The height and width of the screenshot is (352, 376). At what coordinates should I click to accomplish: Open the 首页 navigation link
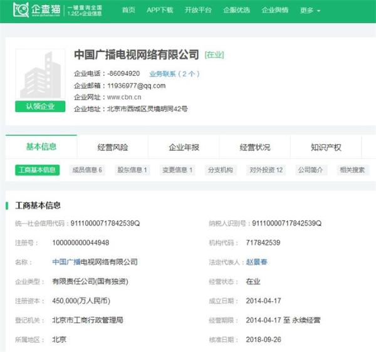pos(128,10)
